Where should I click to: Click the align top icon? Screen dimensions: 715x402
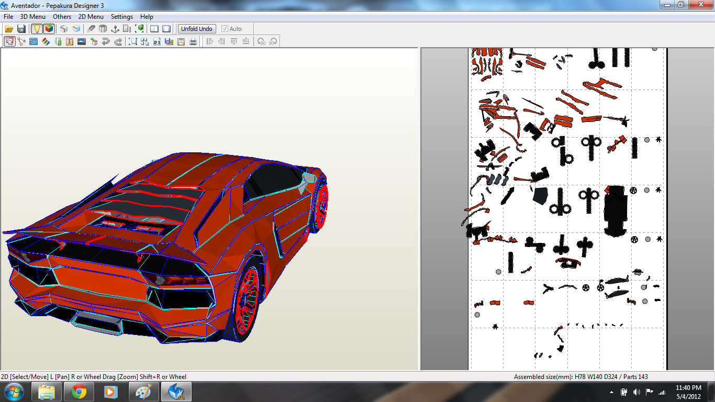pos(233,41)
